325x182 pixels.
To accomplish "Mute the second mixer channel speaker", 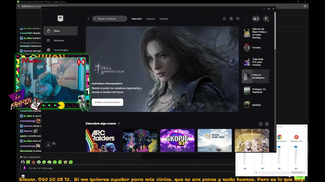I will (263, 168).
